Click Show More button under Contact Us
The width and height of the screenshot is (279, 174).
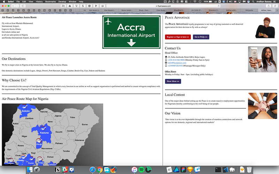pos(173,81)
